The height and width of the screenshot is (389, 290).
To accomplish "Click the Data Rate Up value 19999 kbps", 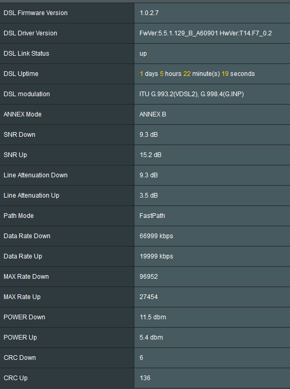I will point(156,256).
